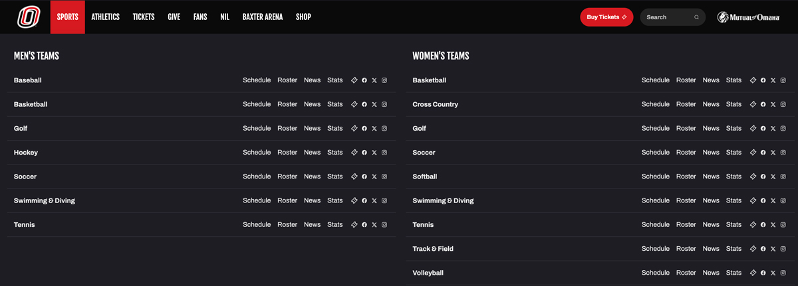
Task: Open Men's Baseball Instagram icon
Action: click(x=384, y=80)
